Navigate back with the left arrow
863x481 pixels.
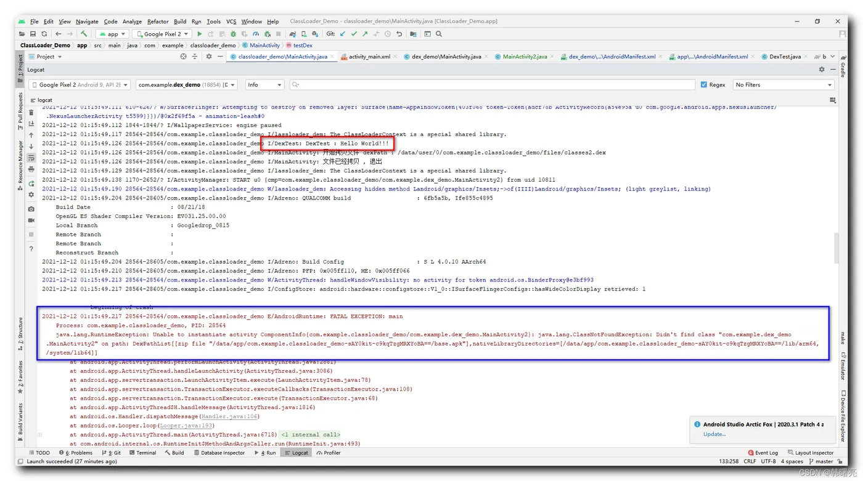tap(59, 34)
